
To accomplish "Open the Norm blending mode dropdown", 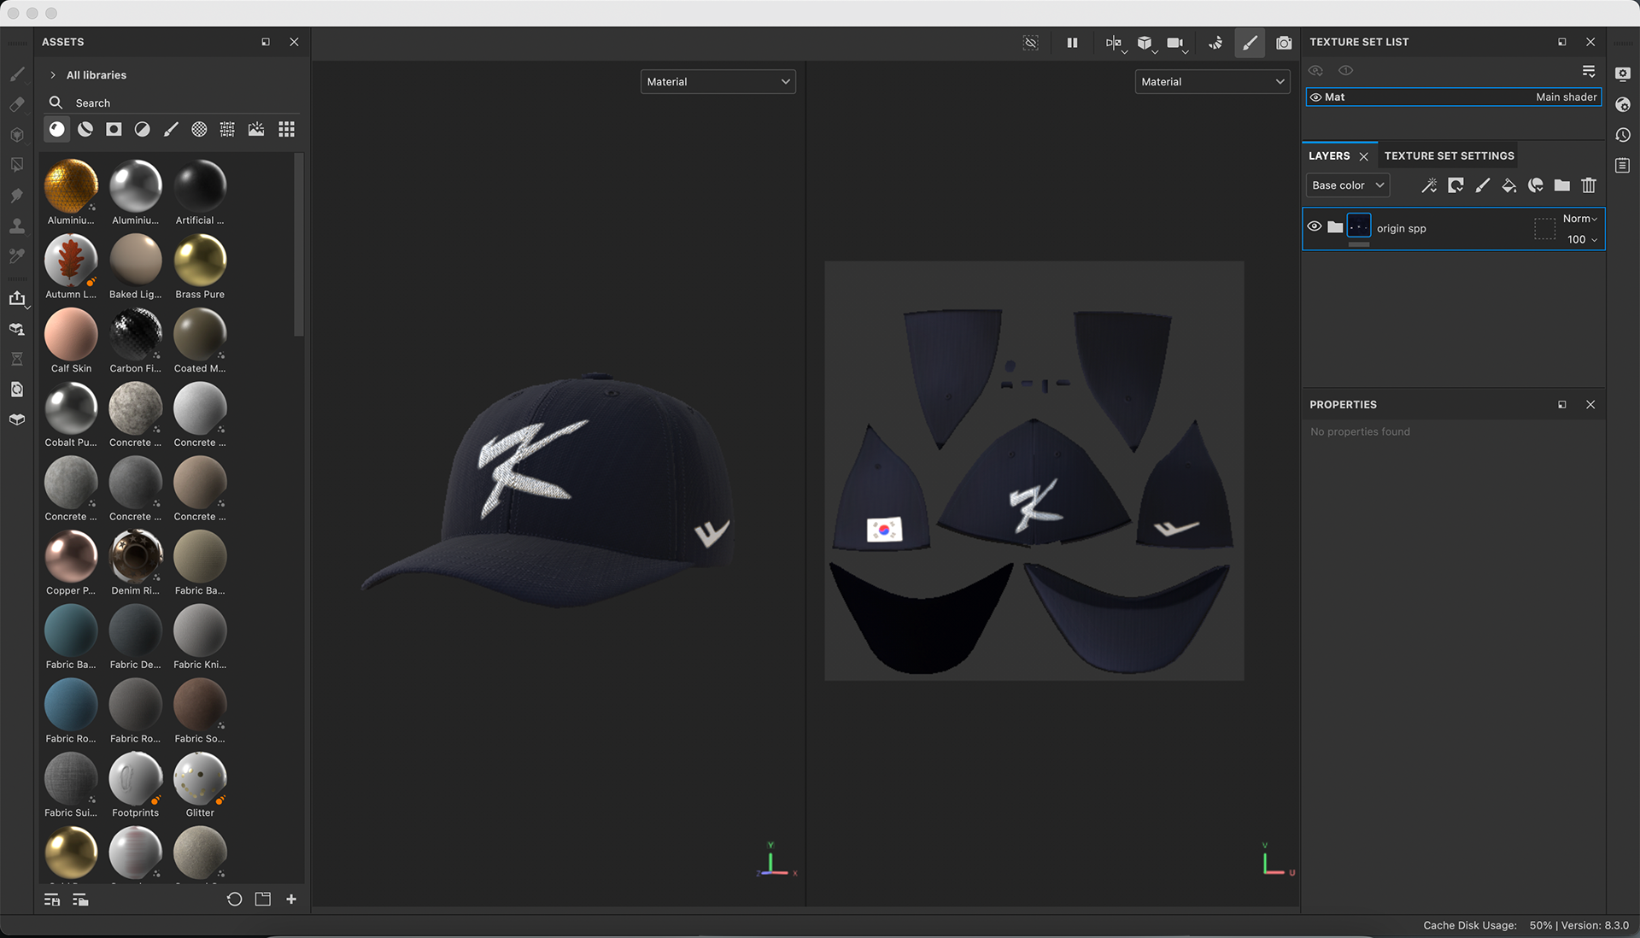I will click(1580, 219).
